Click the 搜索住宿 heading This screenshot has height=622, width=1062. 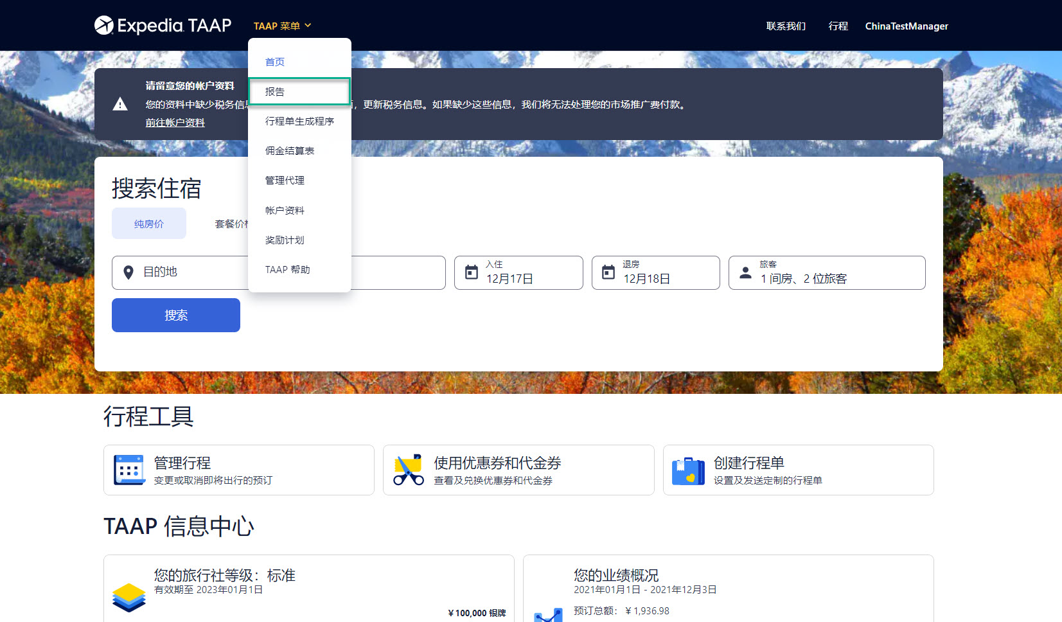point(157,188)
